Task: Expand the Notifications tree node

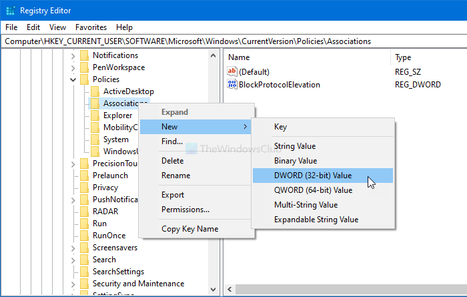Action: coord(73,55)
